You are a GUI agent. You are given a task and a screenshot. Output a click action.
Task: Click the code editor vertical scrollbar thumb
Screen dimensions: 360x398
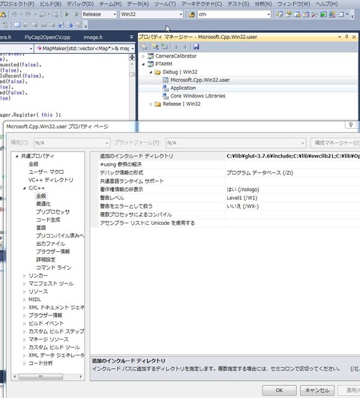(132, 74)
